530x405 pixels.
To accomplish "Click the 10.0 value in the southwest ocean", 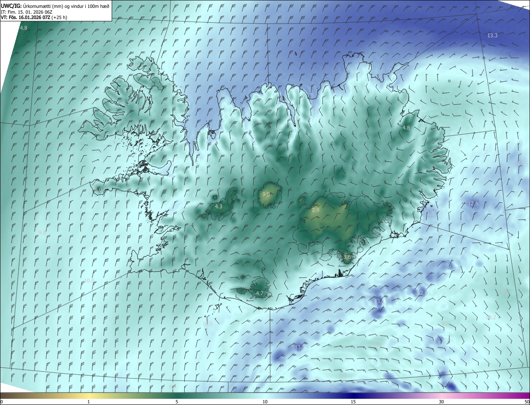I will (x=89, y=281).
